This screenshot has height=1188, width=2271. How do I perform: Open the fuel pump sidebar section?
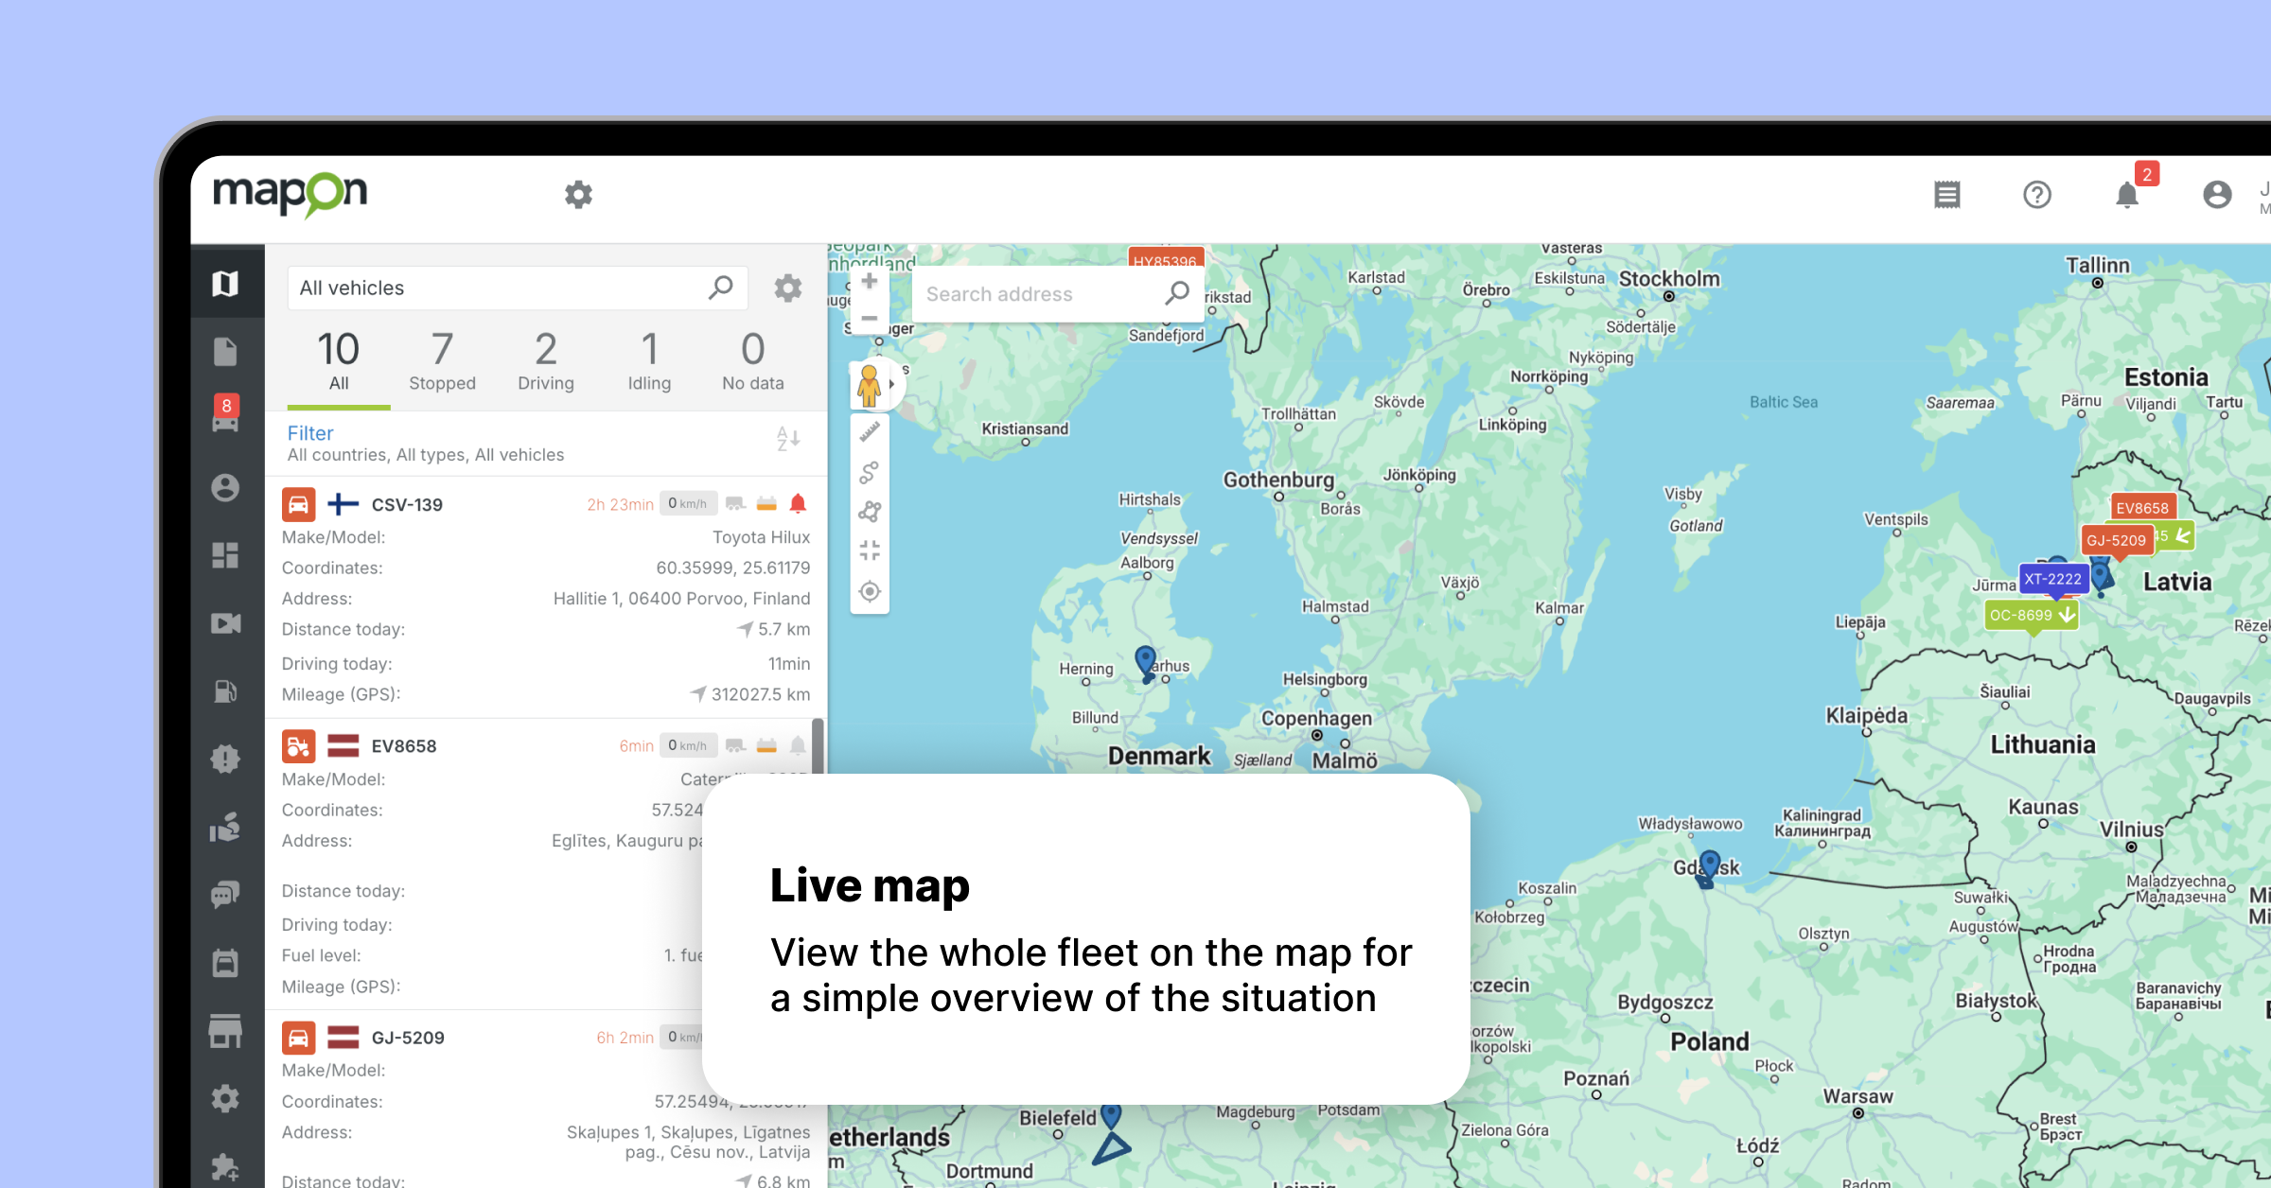click(225, 691)
